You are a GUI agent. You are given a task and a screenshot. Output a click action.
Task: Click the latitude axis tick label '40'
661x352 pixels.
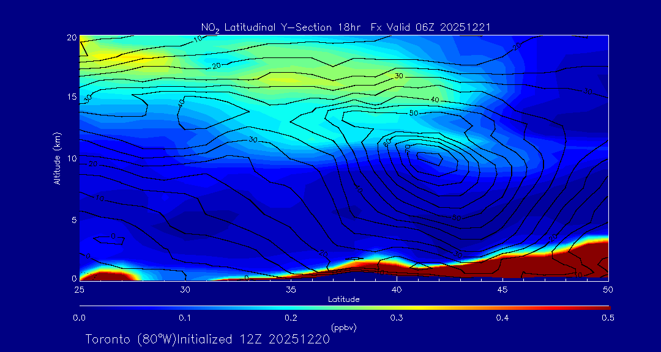(x=397, y=289)
